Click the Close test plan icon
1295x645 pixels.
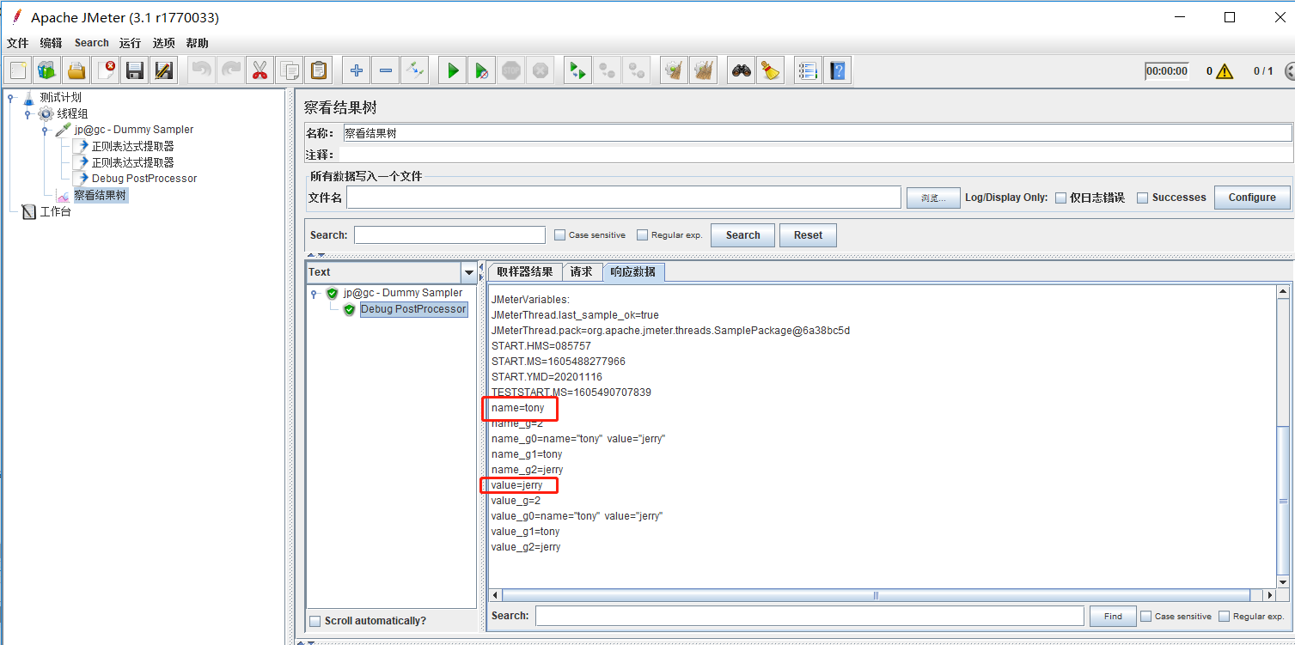tap(106, 70)
